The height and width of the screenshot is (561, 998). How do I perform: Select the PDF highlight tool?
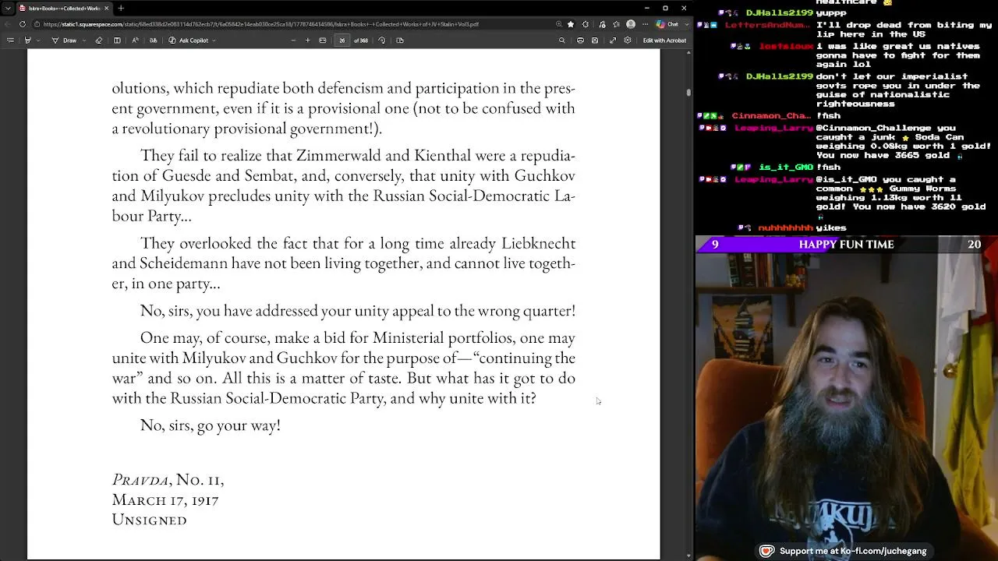(x=27, y=41)
